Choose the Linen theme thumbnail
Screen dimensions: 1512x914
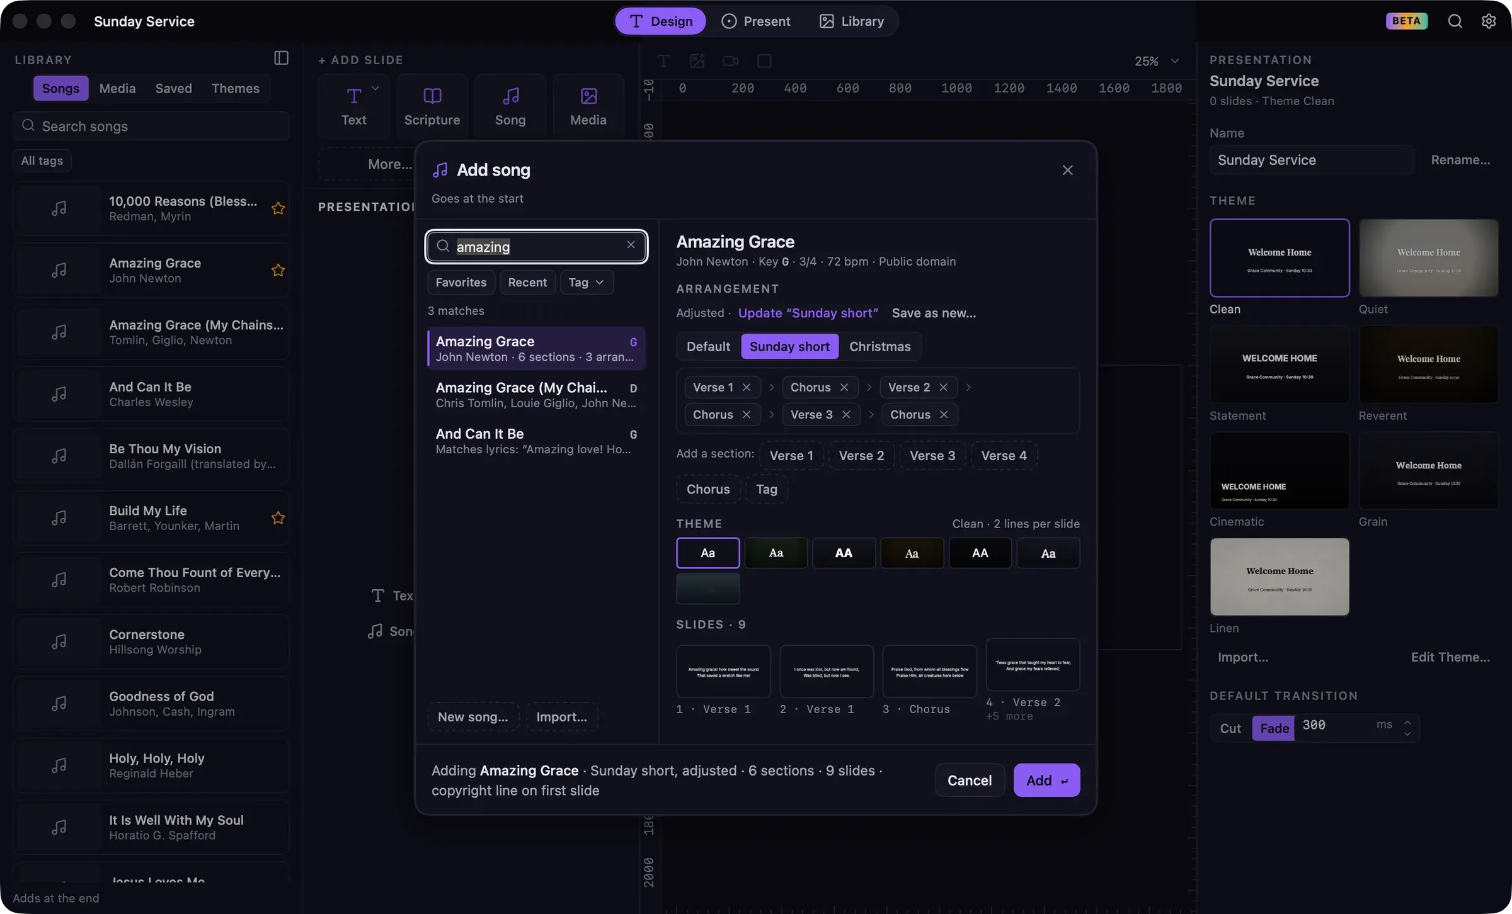coord(1279,577)
